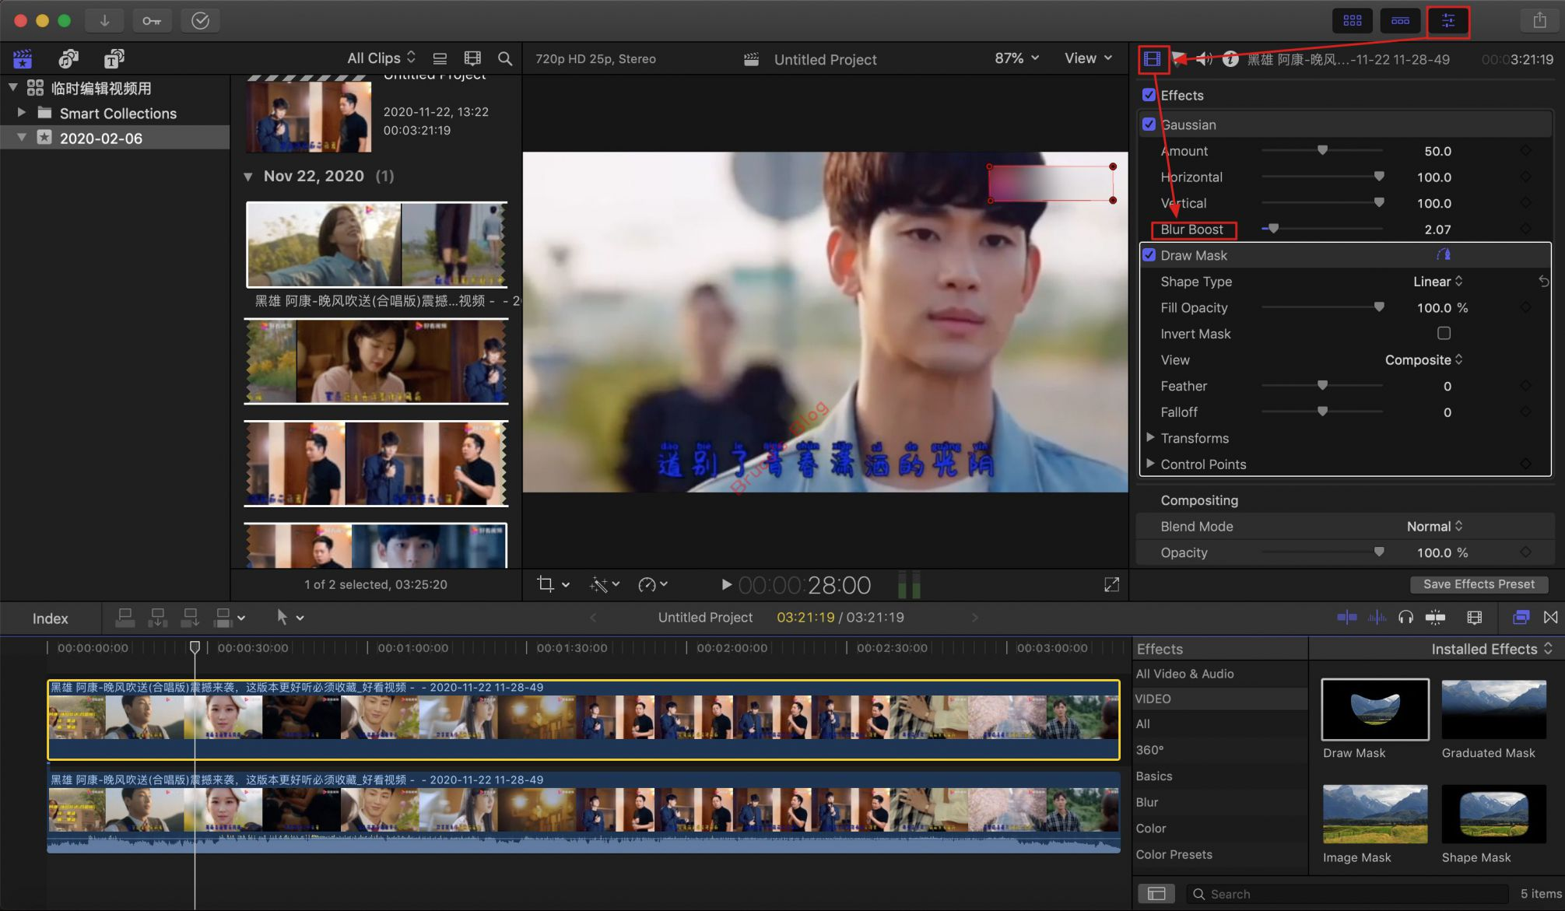Screen dimensions: 1565x911
Task: Enable the Invert Mask checkbox
Action: click(x=1444, y=334)
